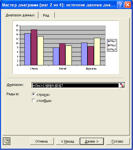Click the Ряд2 legend color swatch

(109, 45)
